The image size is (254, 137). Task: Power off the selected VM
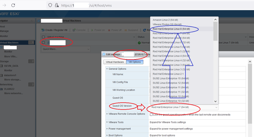point(115,30)
